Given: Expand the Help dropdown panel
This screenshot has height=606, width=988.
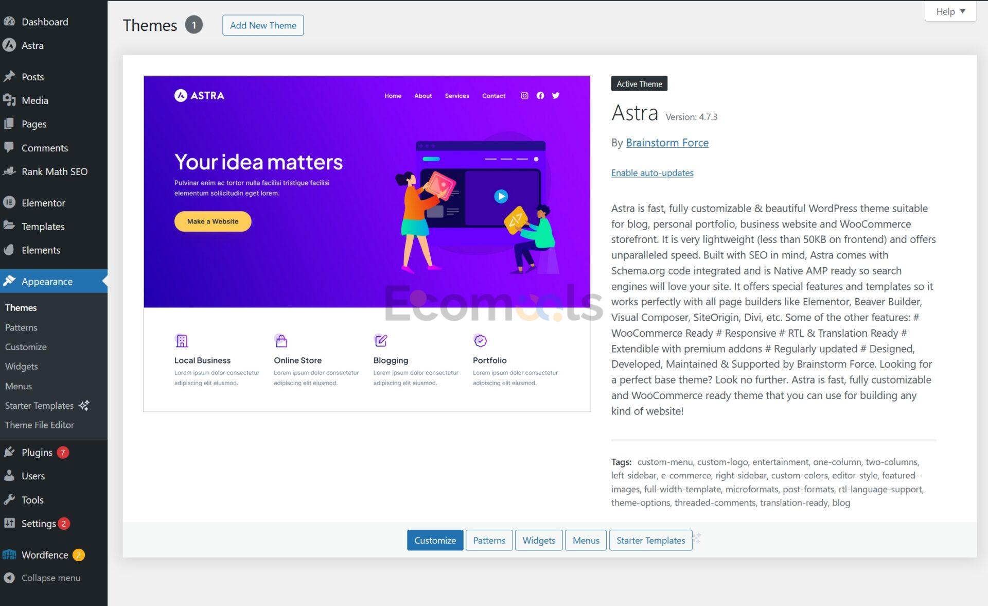Looking at the screenshot, I should pyautogui.click(x=950, y=11).
